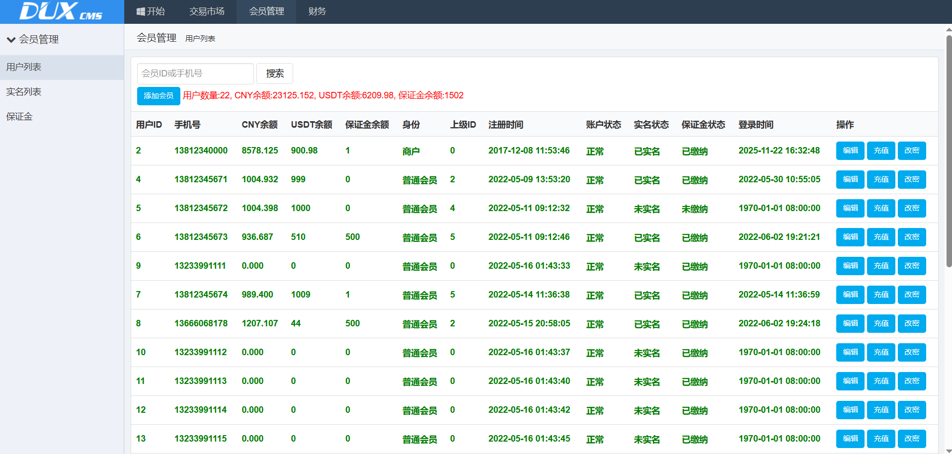
Task: Click 充值 for user 13233991111
Action: [x=881, y=266]
